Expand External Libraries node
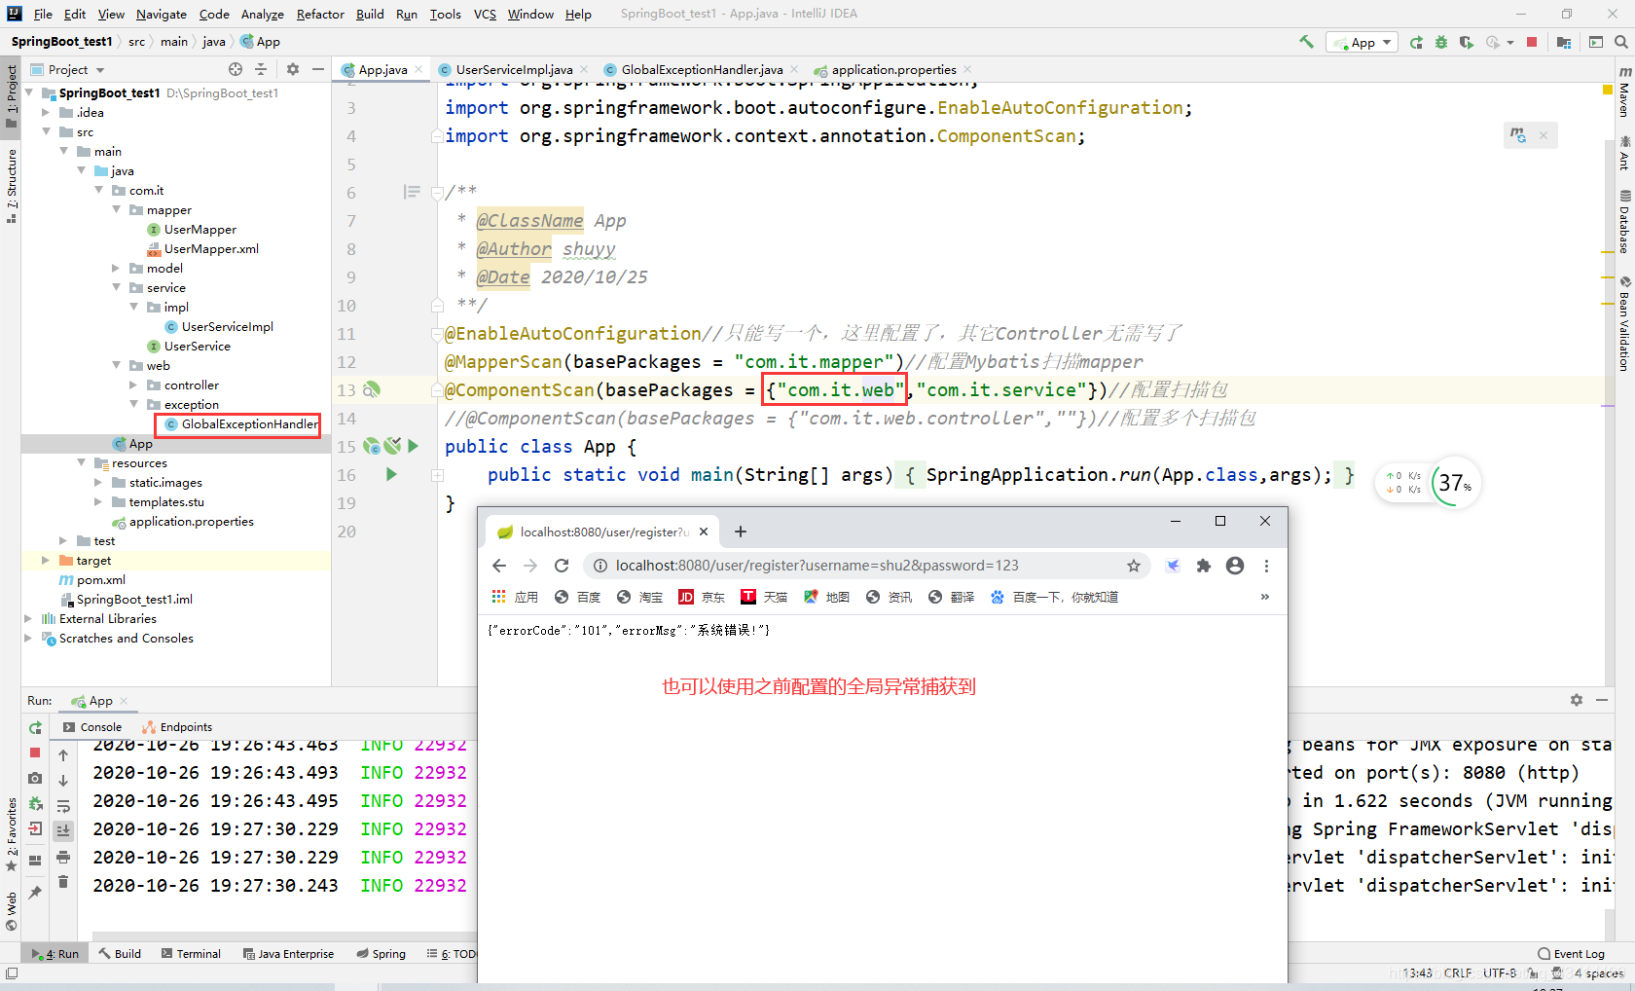Viewport: 1635px width, 991px height. click(x=28, y=618)
